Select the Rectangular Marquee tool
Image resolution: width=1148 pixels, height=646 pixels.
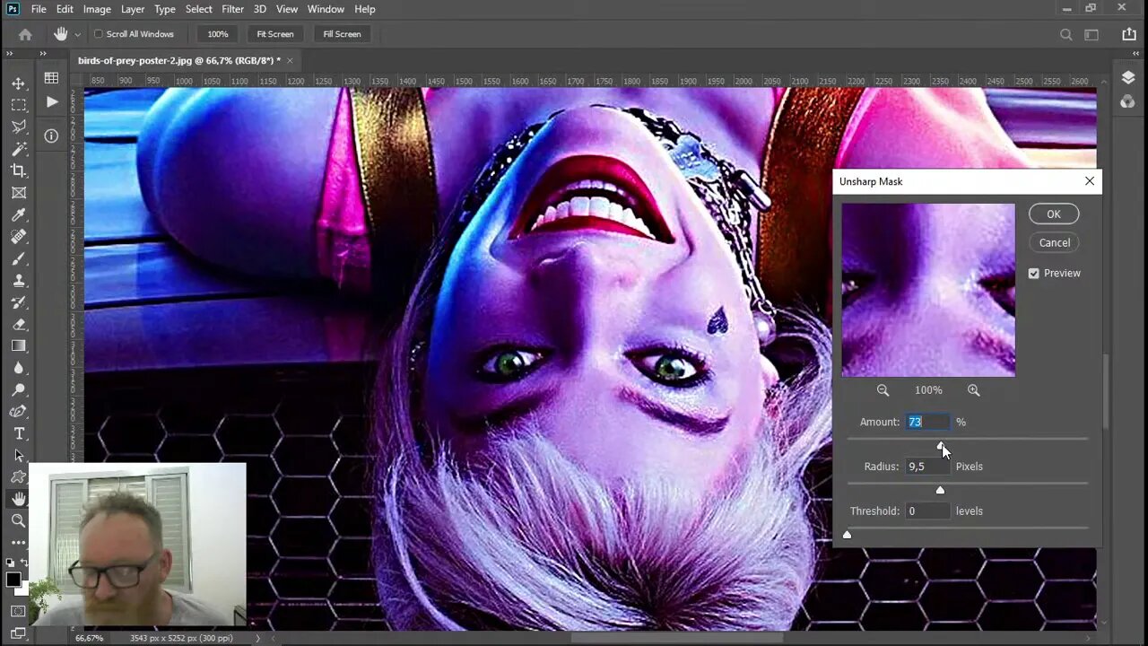19,105
